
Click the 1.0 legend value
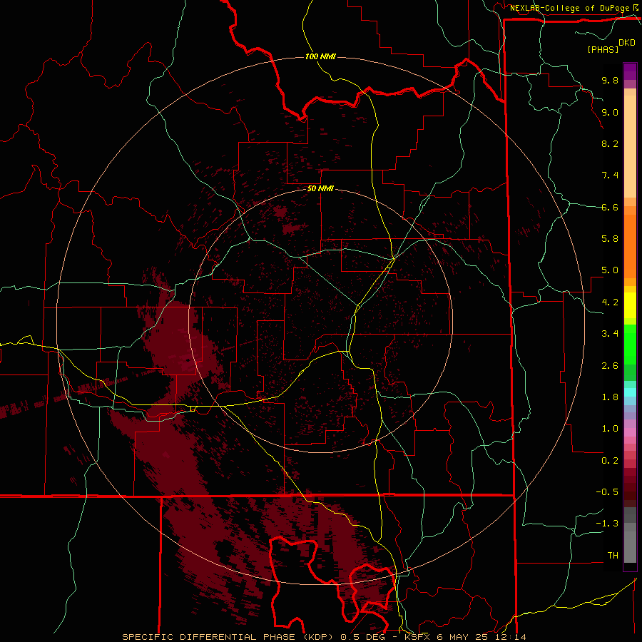pyautogui.click(x=610, y=429)
